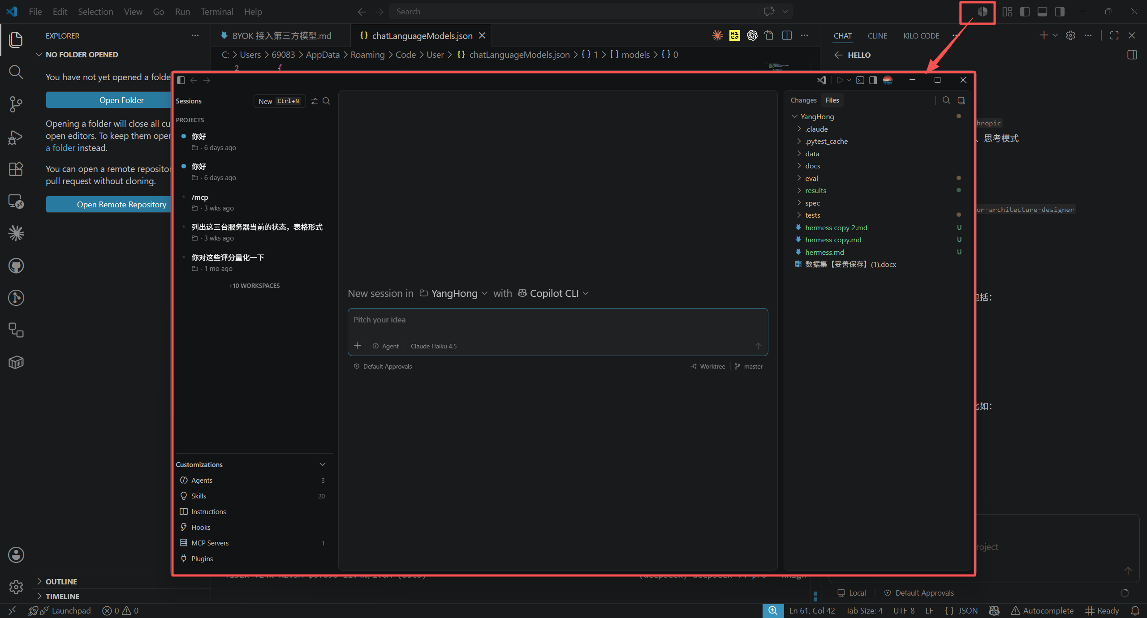The height and width of the screenshot is (618, 1147).
Task: Toggle Worktree option below the prompt box
Action: pos(708,366)
